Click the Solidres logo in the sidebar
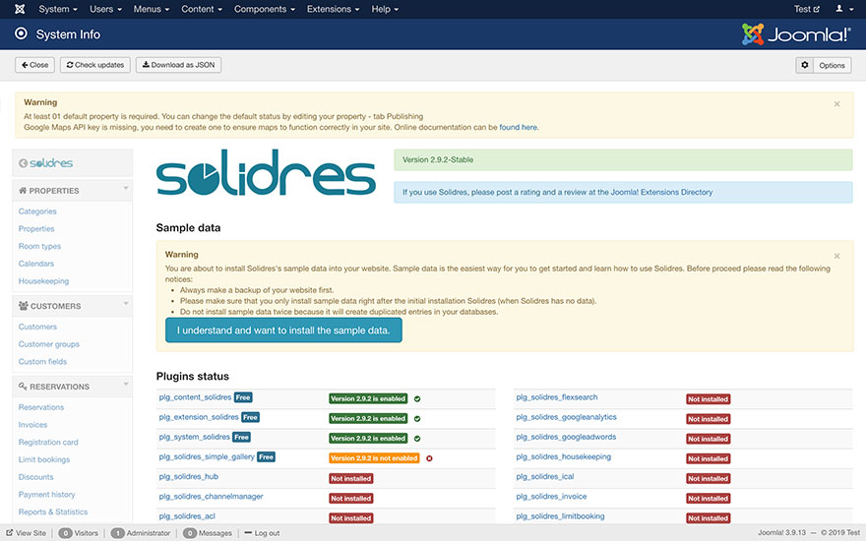 [46, 163]
